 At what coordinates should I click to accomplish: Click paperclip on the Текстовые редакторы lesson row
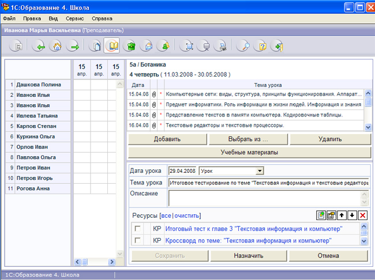(x=154, y=125)
